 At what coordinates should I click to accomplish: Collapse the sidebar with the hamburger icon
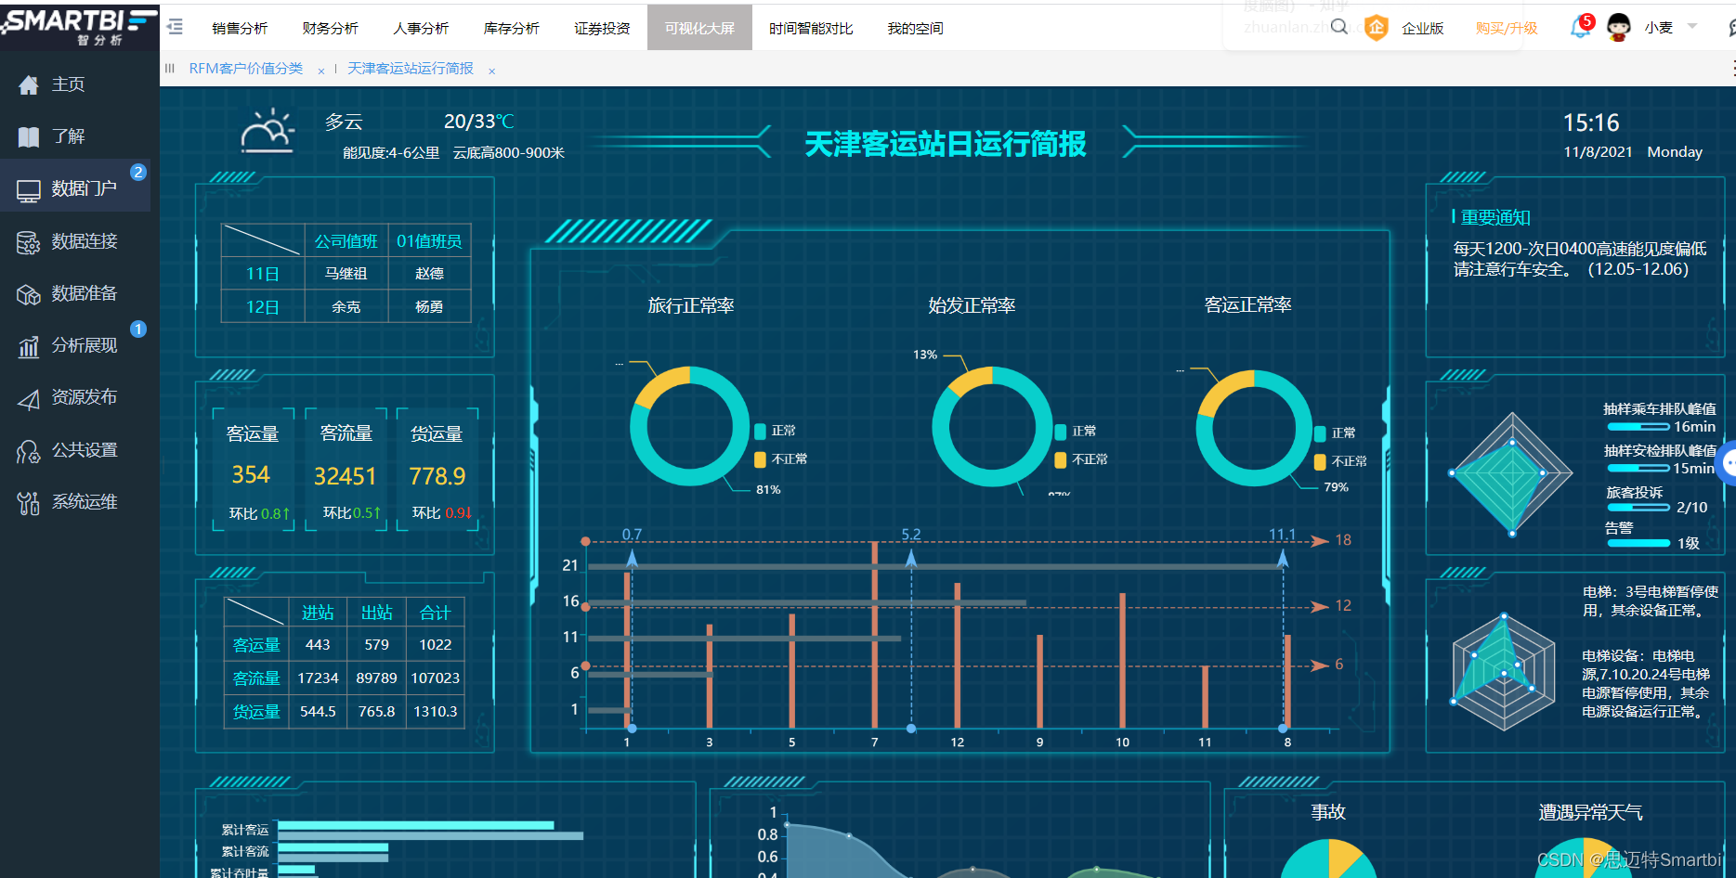(173, 27)
